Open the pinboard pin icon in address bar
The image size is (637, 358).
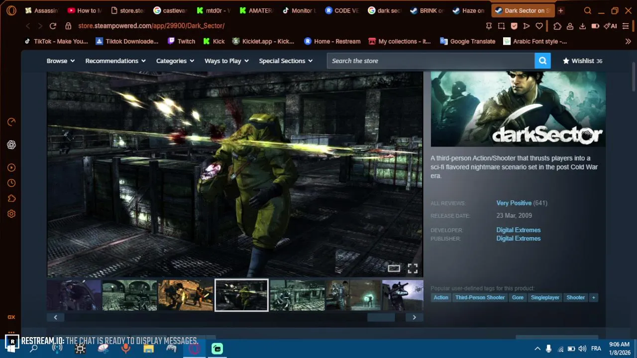[x=489, y=26]
